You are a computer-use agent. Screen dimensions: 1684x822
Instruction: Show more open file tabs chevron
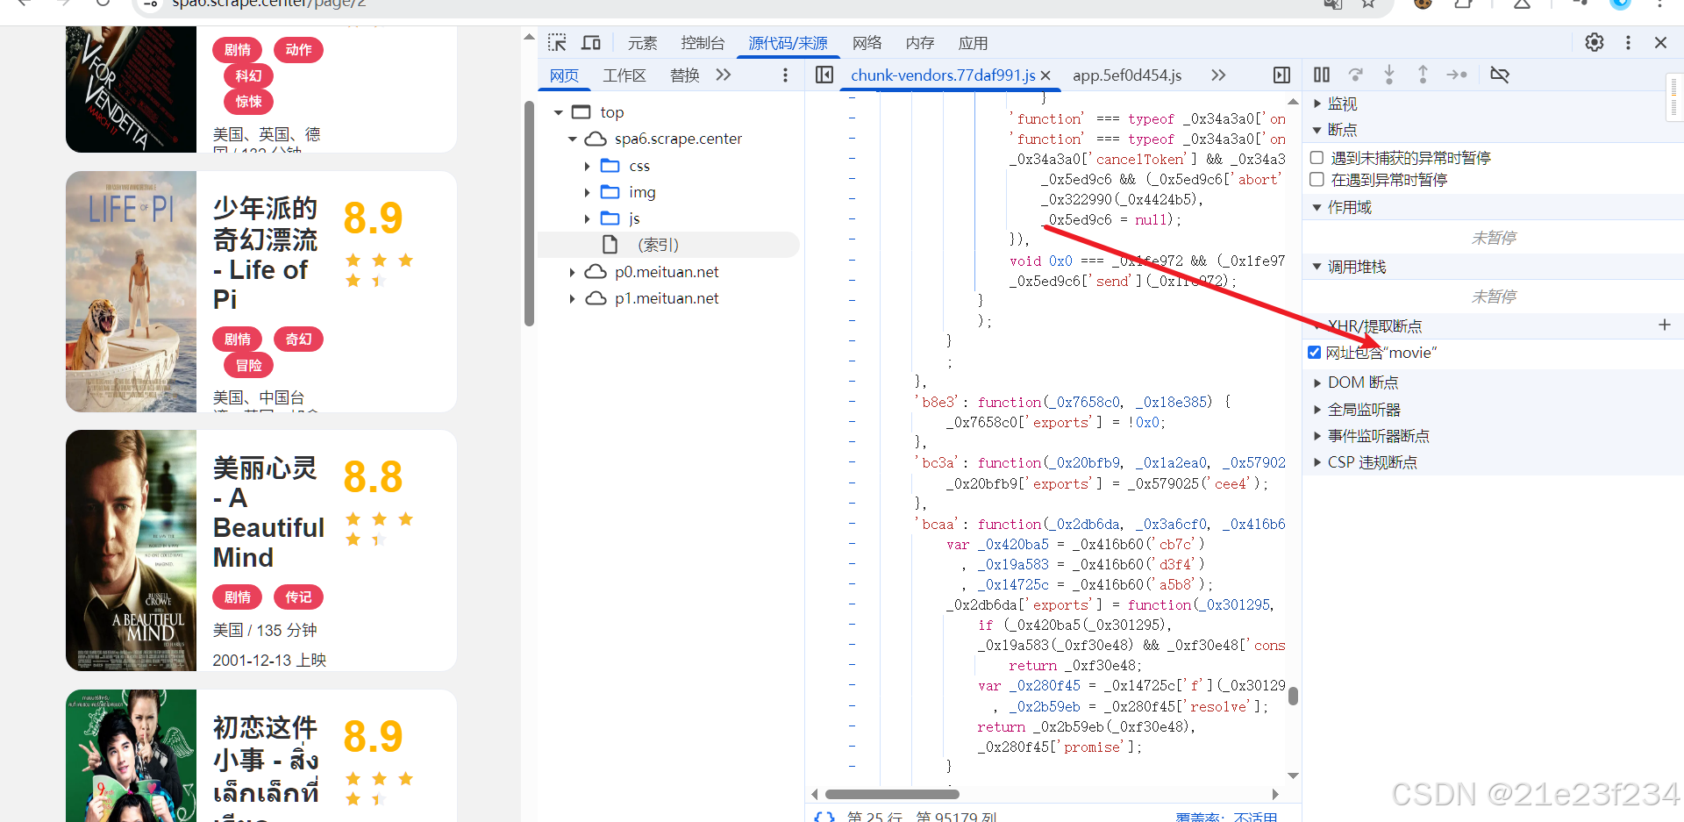[x=1218, y=75]
